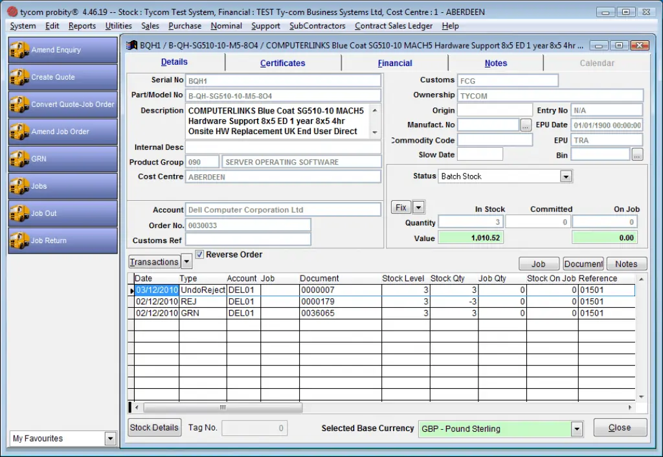
Task: Click in the Tag No. field
Action: tap(254, 428)
